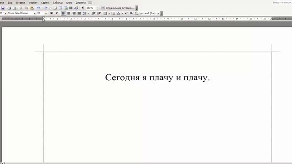
Task: Click the Tables and Borders toolbar icon
Action: coord(55,8)
